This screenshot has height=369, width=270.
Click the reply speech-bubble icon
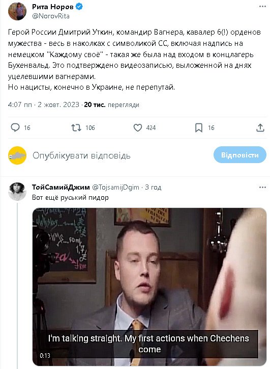15,127
